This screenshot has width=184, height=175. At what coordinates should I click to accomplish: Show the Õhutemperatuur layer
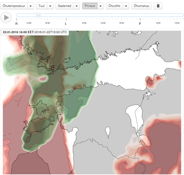14,6
